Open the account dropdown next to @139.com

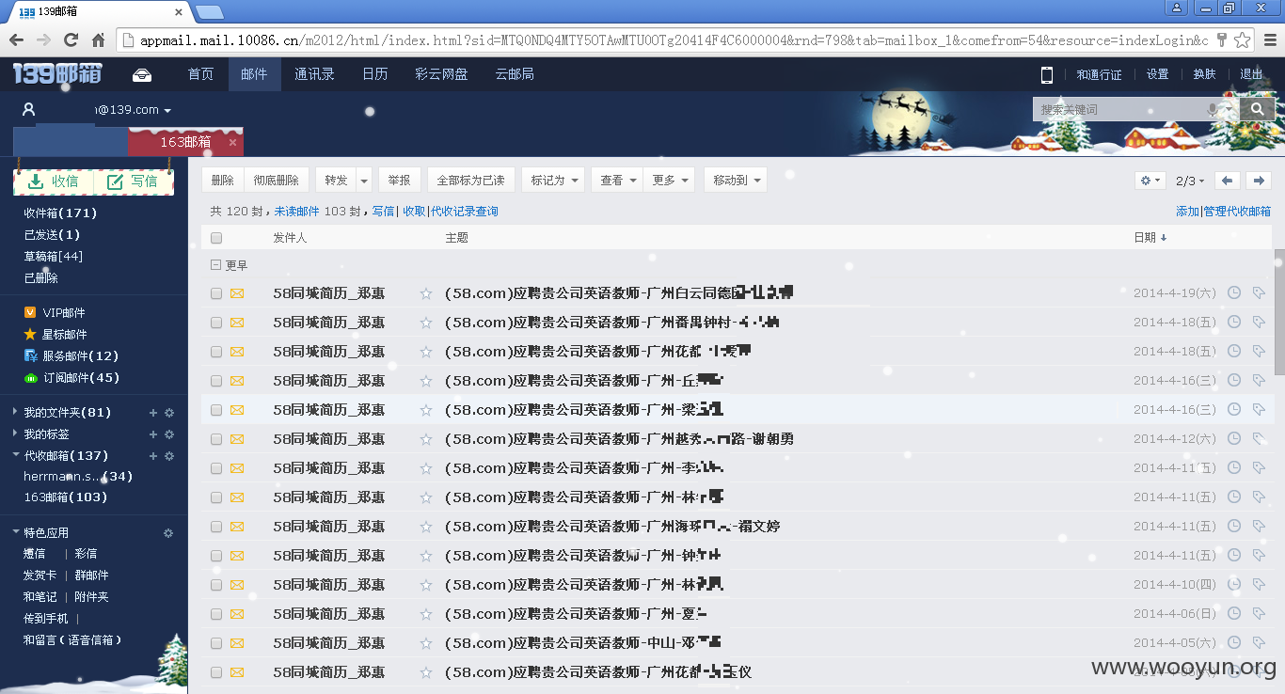click(167, 111)
